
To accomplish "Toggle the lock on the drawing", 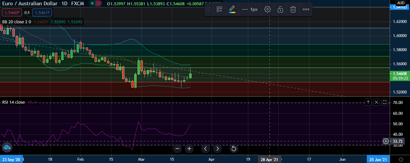I will click(280, 9).
